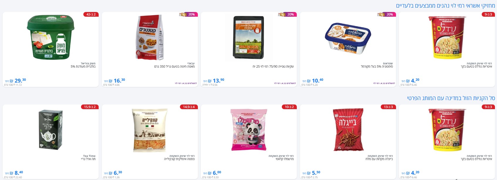This screenshot has height=180, width=497.
Task: Select the black garbage bags product image
Action: click(x=249, y=37)
